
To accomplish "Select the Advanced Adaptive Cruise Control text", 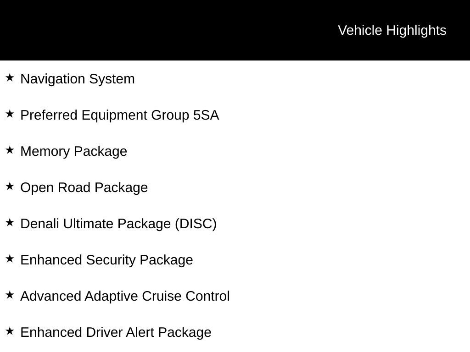I will point(125,297).
